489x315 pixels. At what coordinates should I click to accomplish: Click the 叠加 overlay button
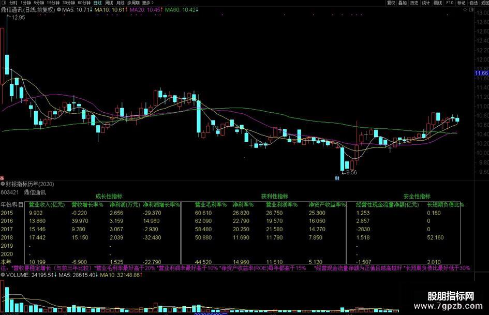[403, 3]
